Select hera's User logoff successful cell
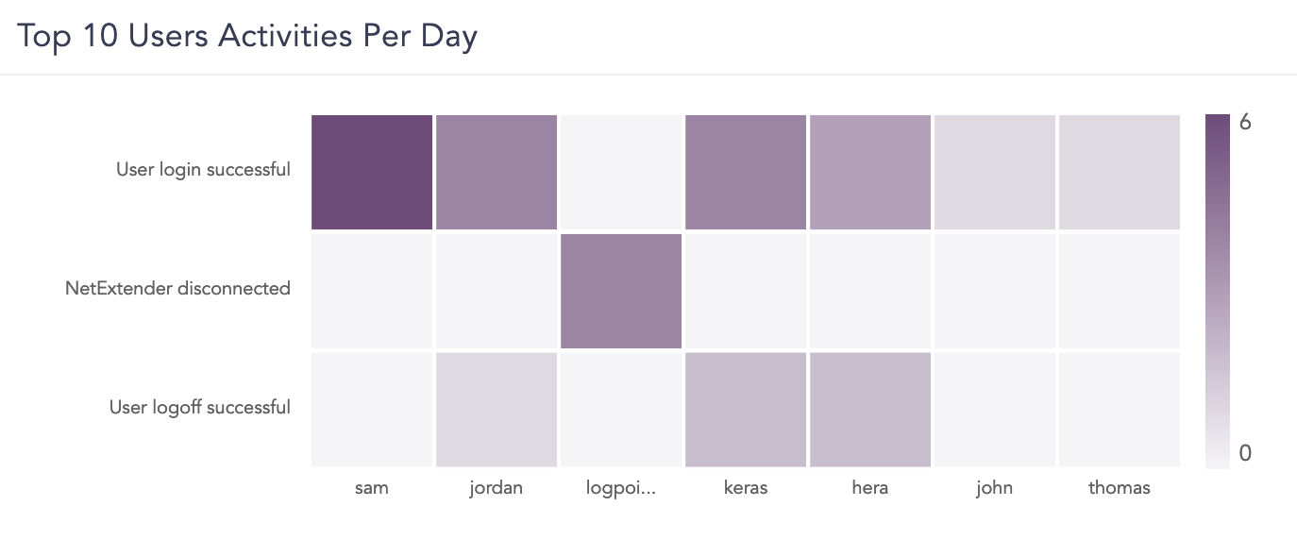Viewport: 1297px width, 540px height. click(869, 410)
